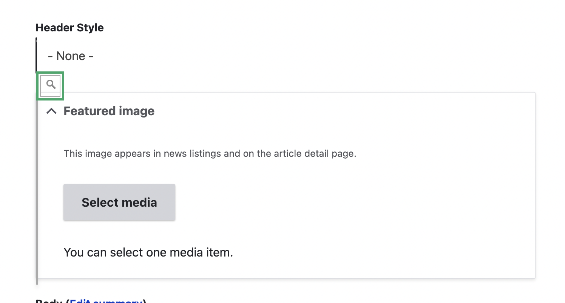565x303 pixels.
Task: Select the small search icon under Header Style
Action: [x=50, y=85]
